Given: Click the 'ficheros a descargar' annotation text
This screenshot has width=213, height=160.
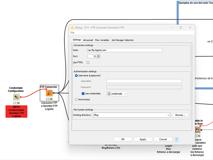Looking at the screenshot, I should (x=168, y=152).
